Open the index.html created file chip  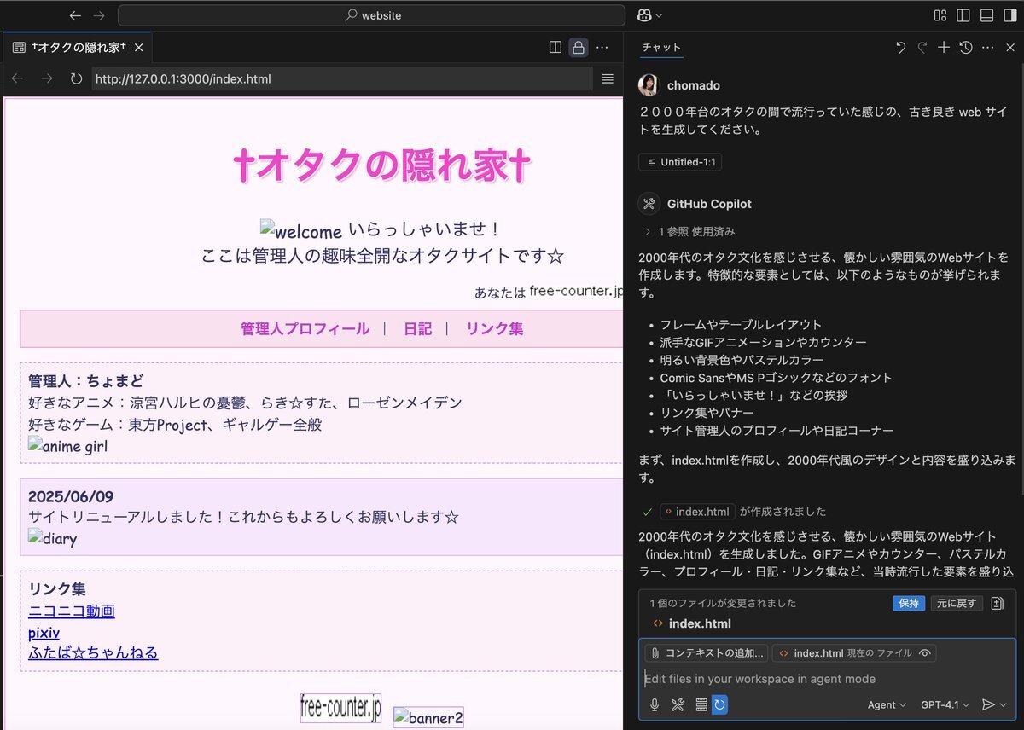click(697, 512)
